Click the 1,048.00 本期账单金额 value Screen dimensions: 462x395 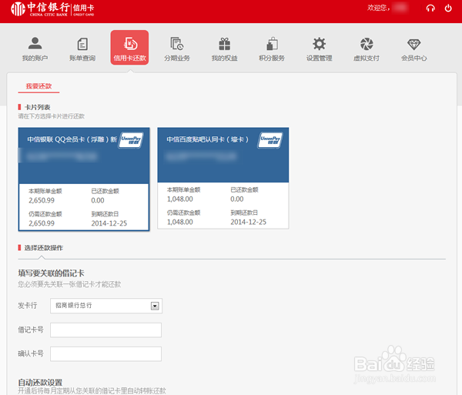pyautogui.click(x=180, y=199)
